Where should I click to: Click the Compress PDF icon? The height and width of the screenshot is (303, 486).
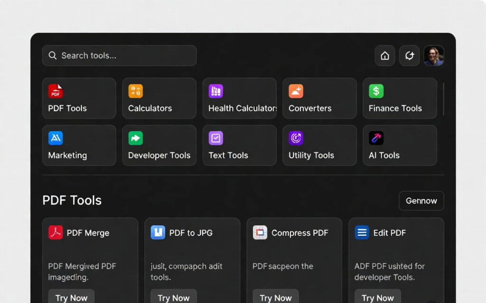click(260, 232)
